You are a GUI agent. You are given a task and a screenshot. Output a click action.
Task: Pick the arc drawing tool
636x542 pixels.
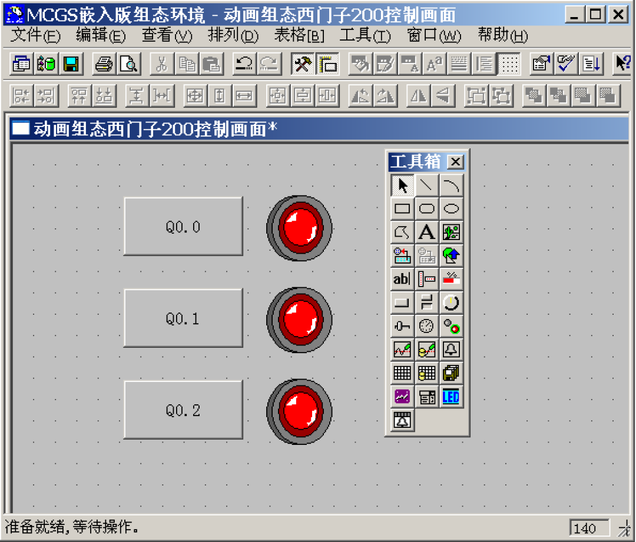click(x=451, y=185)
